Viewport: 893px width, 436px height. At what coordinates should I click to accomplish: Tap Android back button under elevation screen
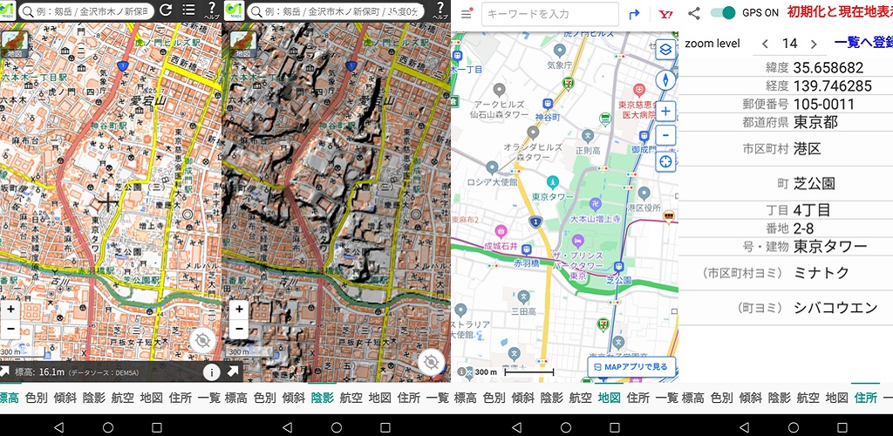pos(58,427)
